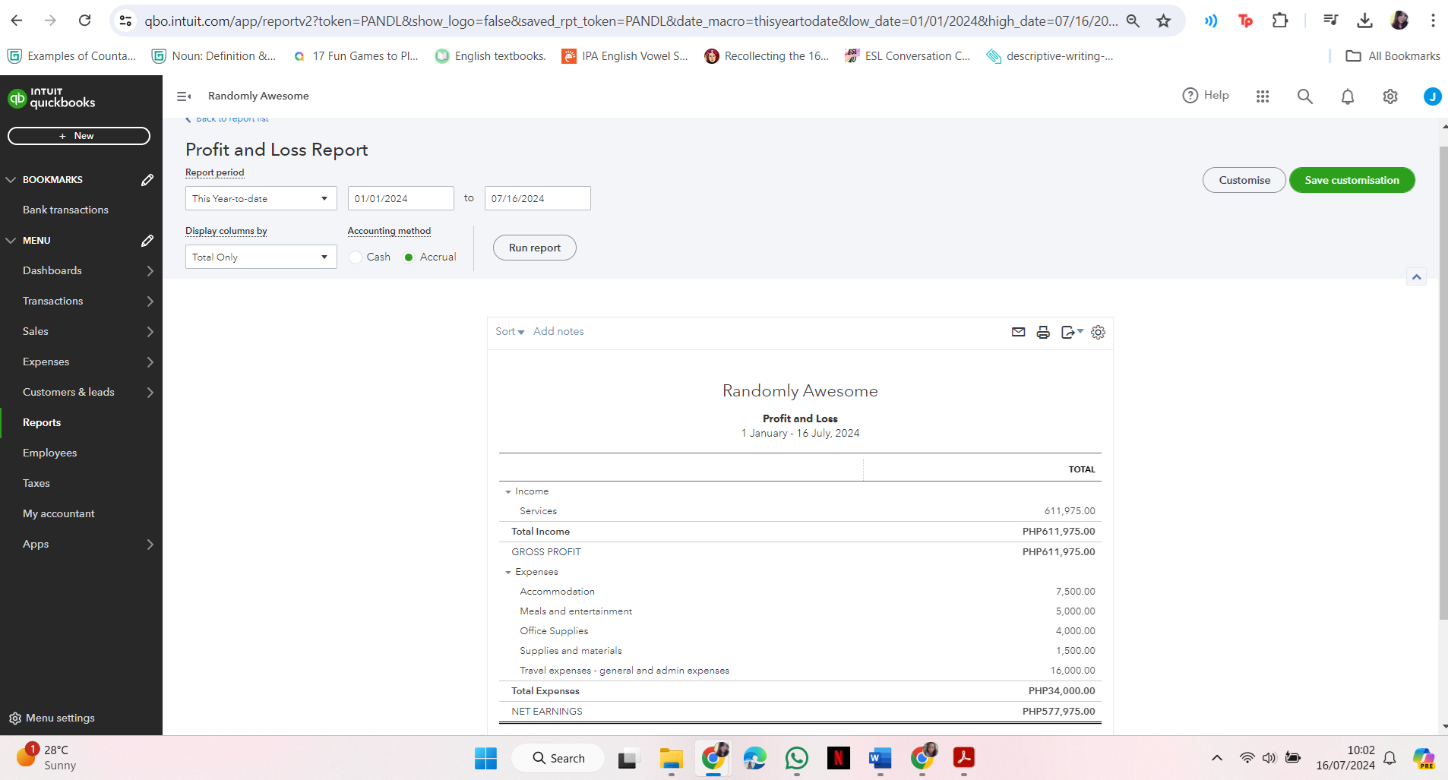The height and width of the screenshot is (780, 1448).
Task: Click the search magnifier in QuickBooks header
Action: tap(1305, 96)
